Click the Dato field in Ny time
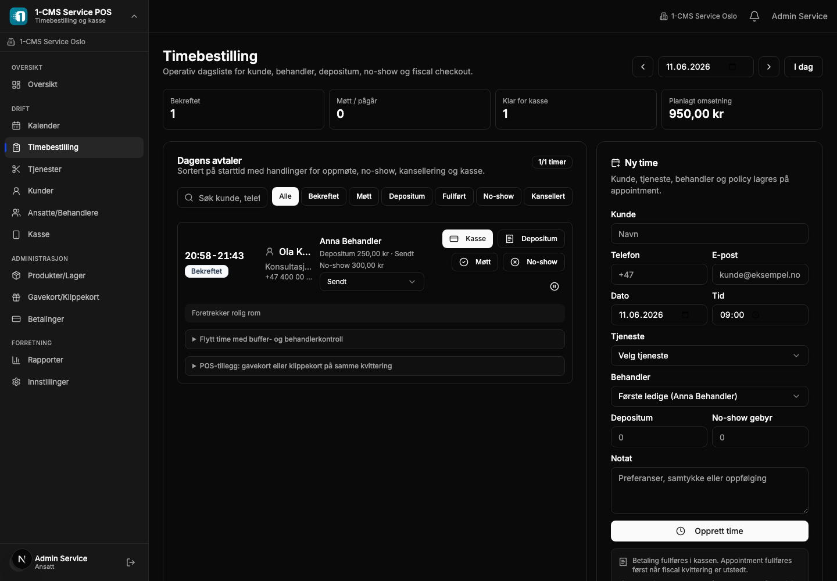 (659, 315)
